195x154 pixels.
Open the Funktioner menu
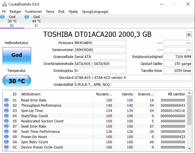(33, 12)
